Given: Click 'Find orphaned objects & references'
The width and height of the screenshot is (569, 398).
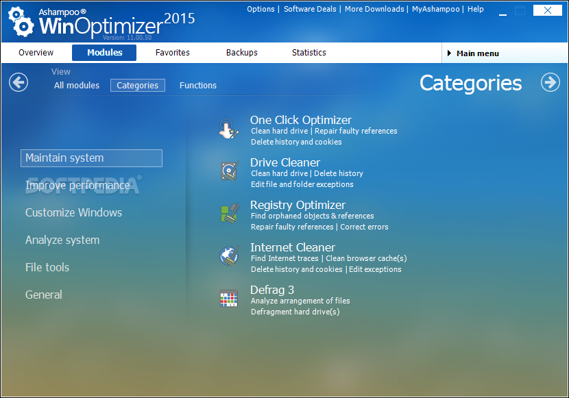Looking at the screenshot, I should click(313, 216).
